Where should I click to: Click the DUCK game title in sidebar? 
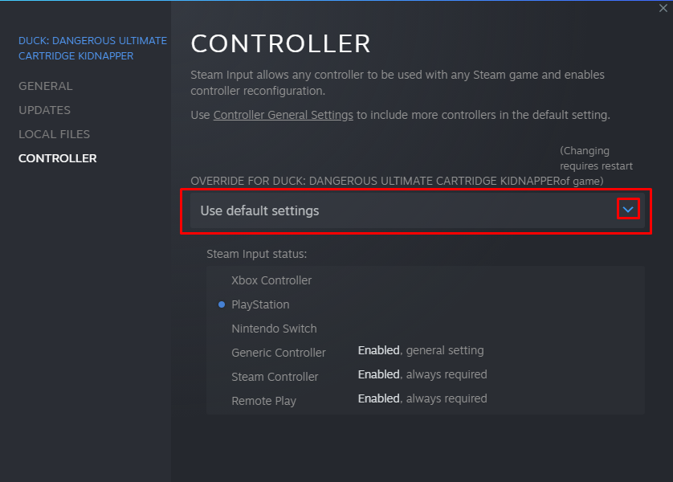click(92, 48)
